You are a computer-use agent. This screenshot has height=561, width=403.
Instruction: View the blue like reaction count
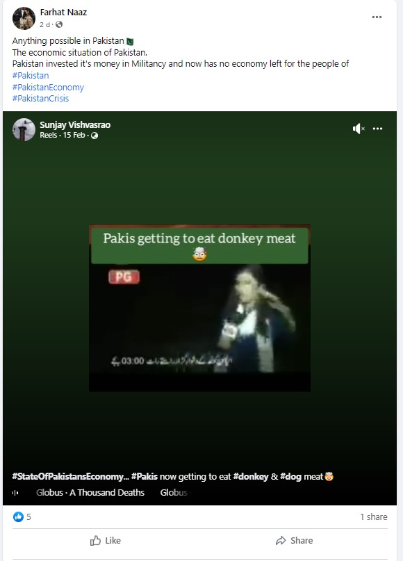(22, 517)
